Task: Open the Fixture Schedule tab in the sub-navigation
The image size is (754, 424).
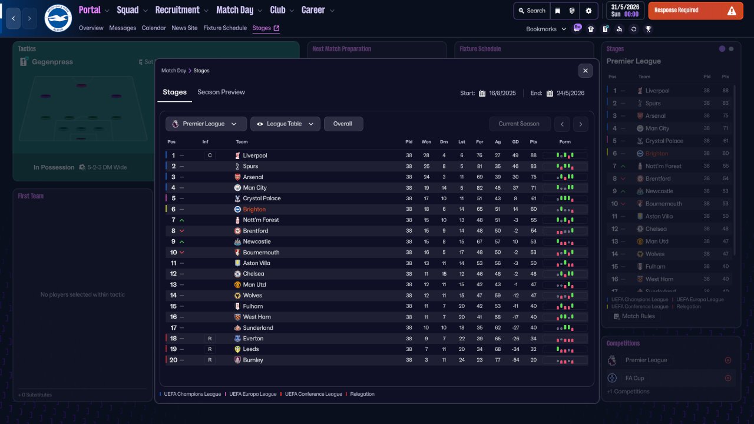Action: 225,28
